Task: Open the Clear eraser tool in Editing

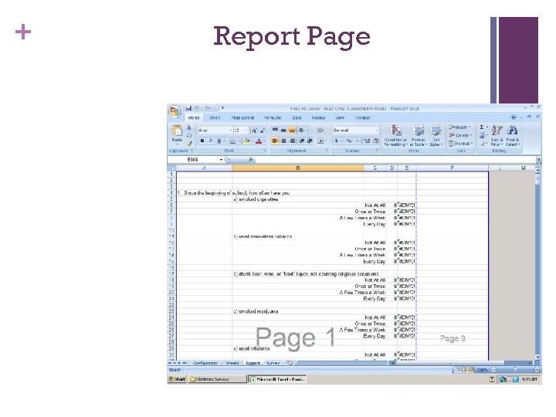Action: click(482, 144)
